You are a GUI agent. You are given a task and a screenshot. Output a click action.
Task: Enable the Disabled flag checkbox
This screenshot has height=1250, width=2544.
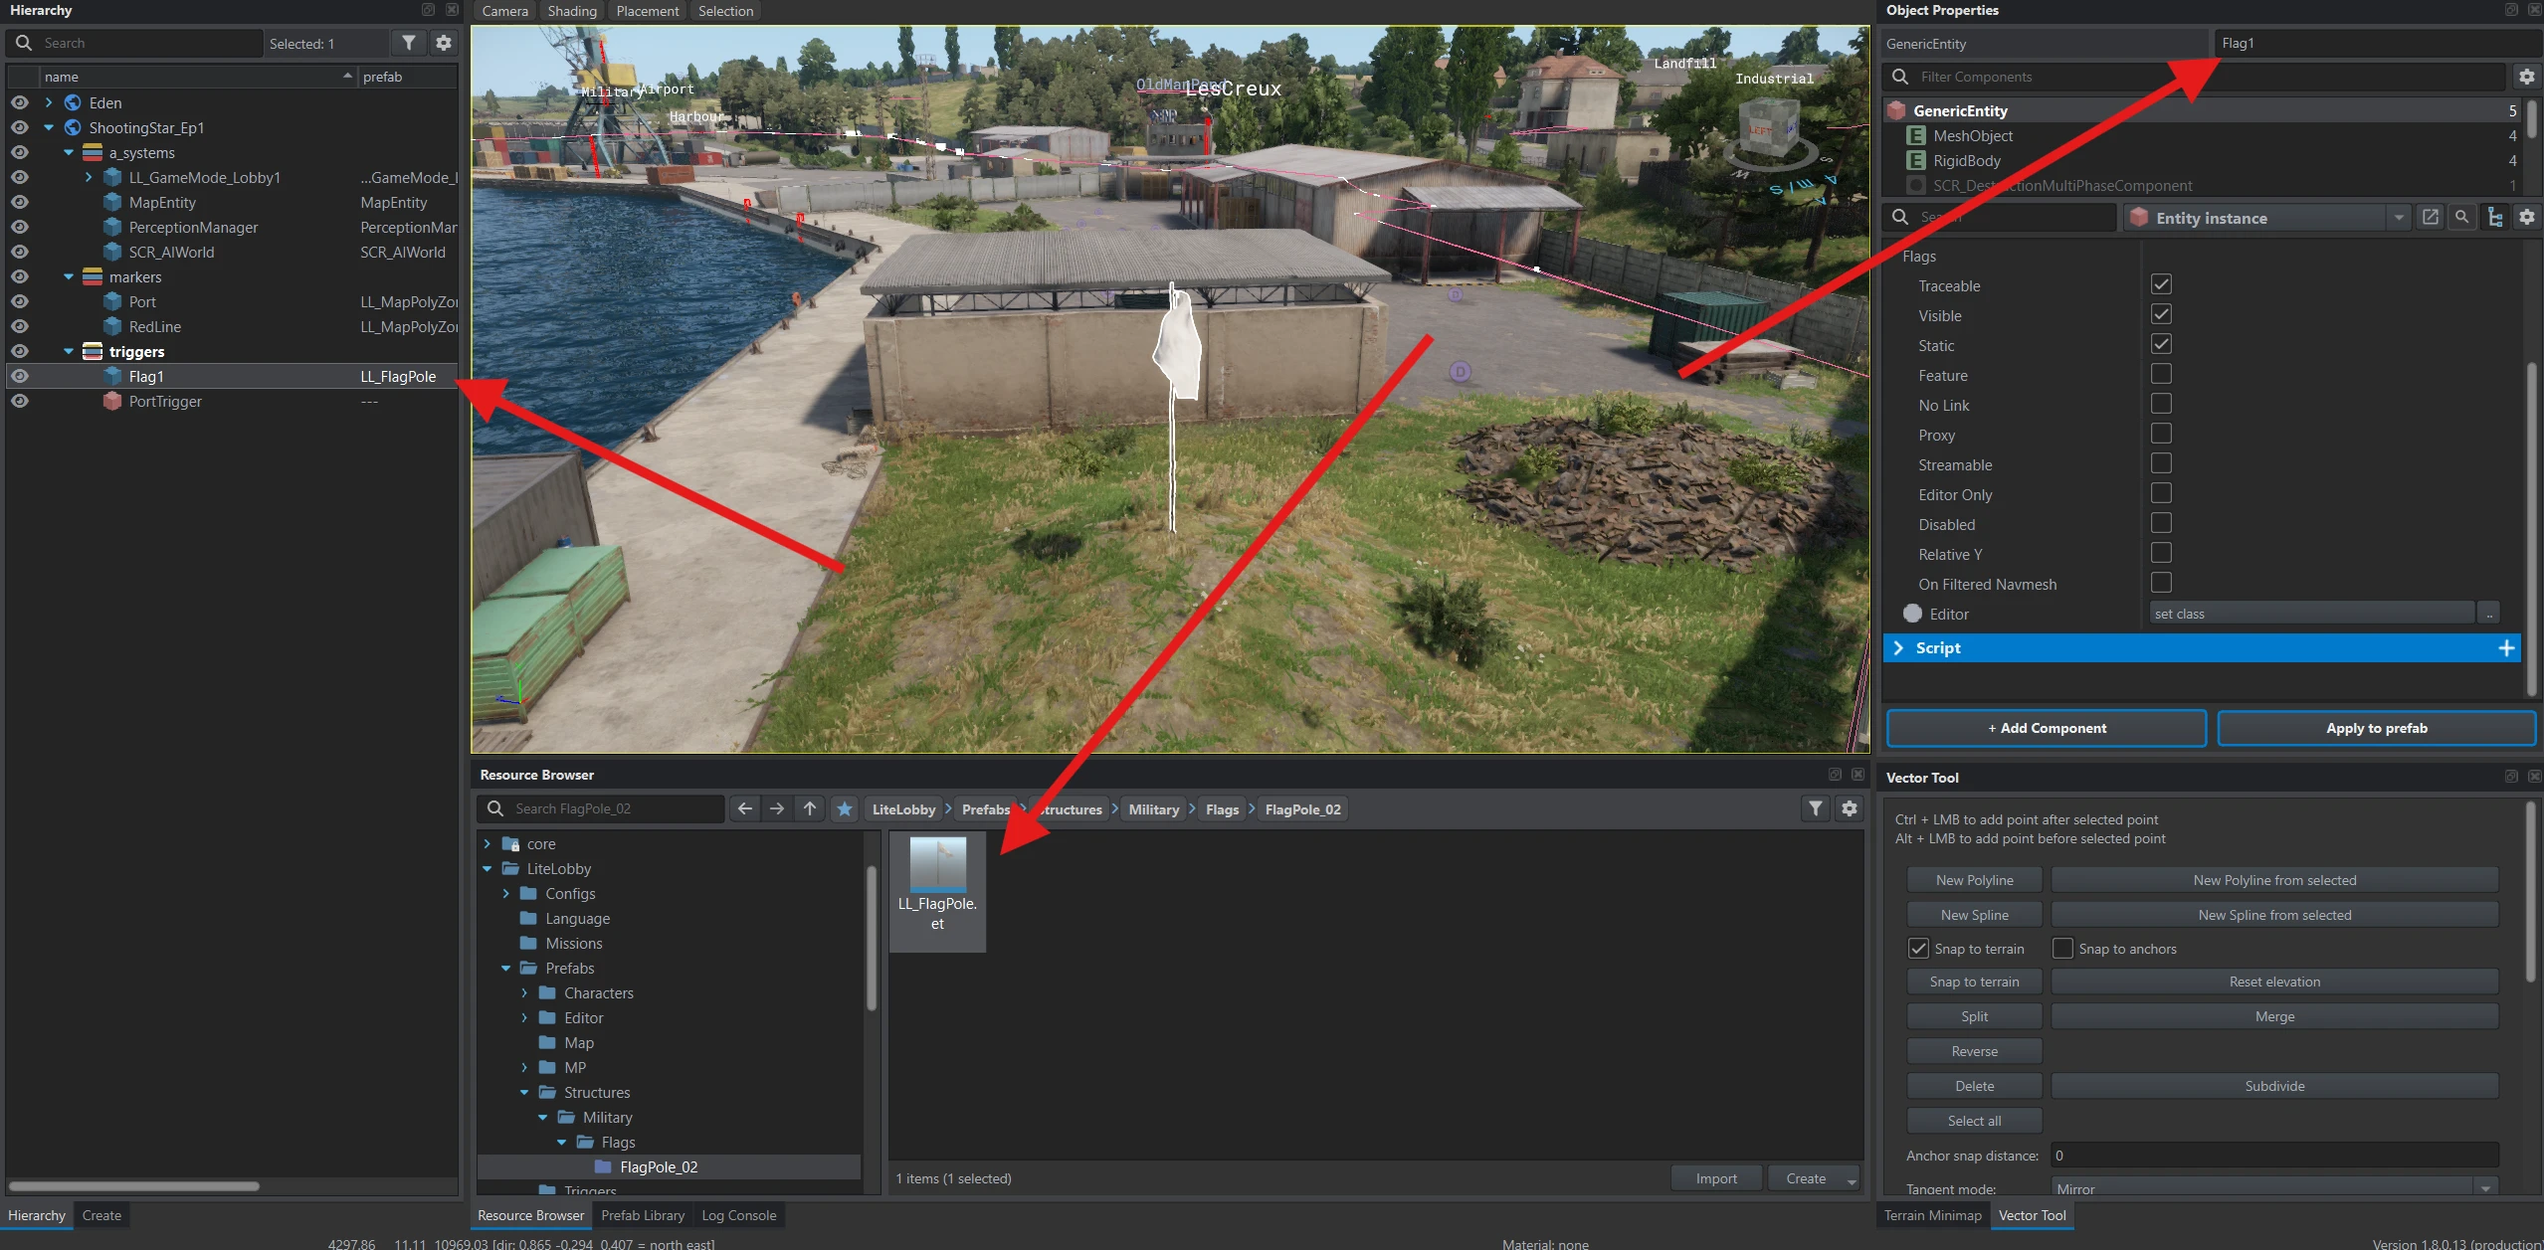coord(2161,524)
